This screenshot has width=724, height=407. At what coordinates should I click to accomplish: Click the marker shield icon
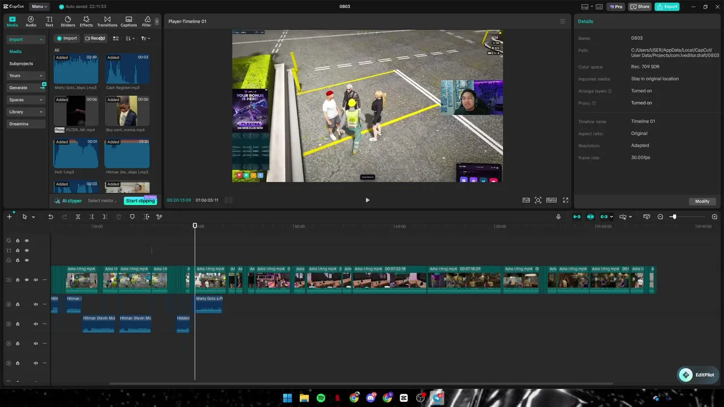(132, 217)
